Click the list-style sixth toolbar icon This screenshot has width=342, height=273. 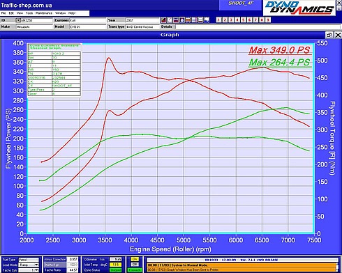click(x=194, y=20)
